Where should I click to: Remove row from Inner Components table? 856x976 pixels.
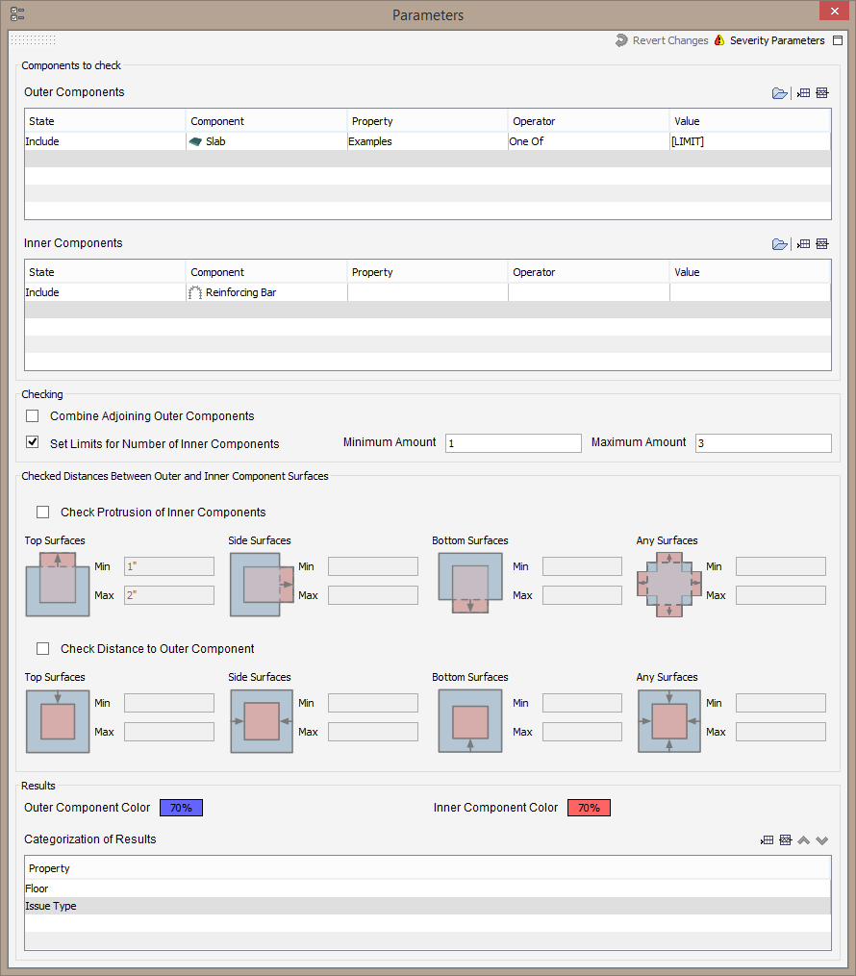coord(821,244)
